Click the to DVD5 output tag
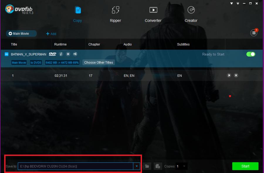Viewport: 264px width, 173px height. tap(36, 63)
